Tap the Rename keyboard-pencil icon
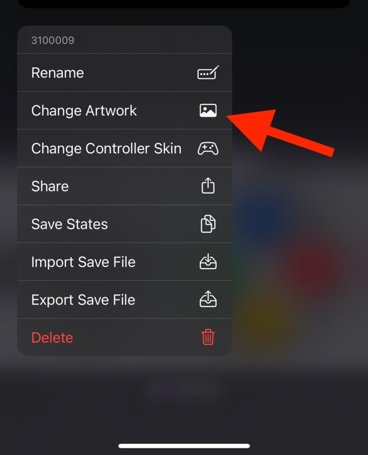Screen dimensions: 368x455 [x=208, y=72]
